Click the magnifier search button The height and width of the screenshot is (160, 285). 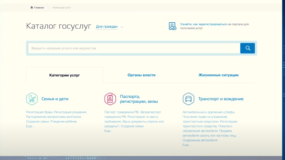click(247, 48)
